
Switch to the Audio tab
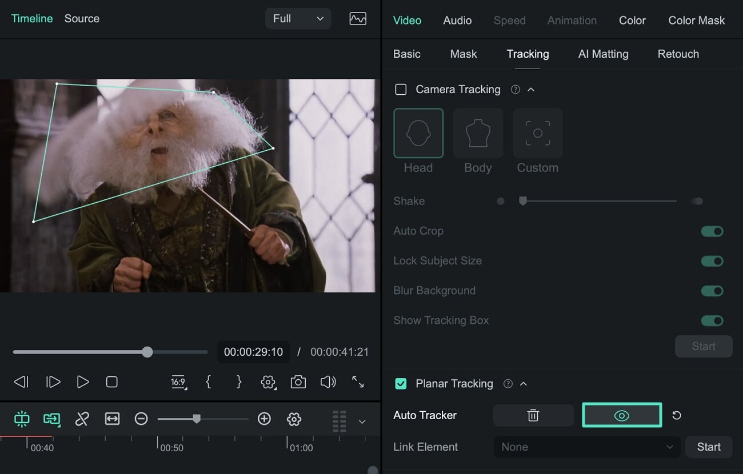click(x=457, y=21)
